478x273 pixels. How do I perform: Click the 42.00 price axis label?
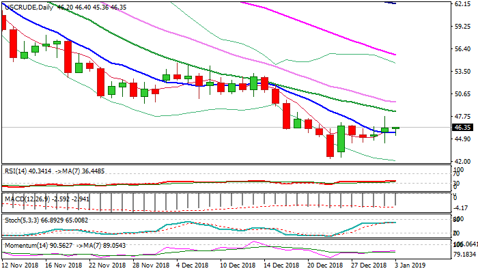pos(462,162)
